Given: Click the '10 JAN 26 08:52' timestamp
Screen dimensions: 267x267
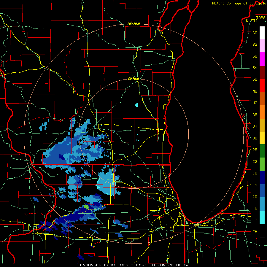Looking at the screenshot, I should pos(170,265).
